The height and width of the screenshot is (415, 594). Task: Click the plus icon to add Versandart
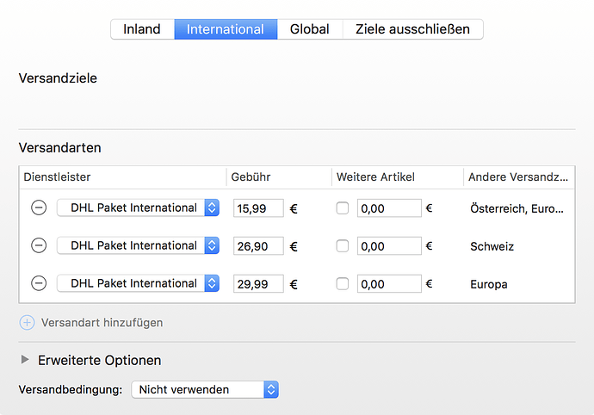click(27, 323)
